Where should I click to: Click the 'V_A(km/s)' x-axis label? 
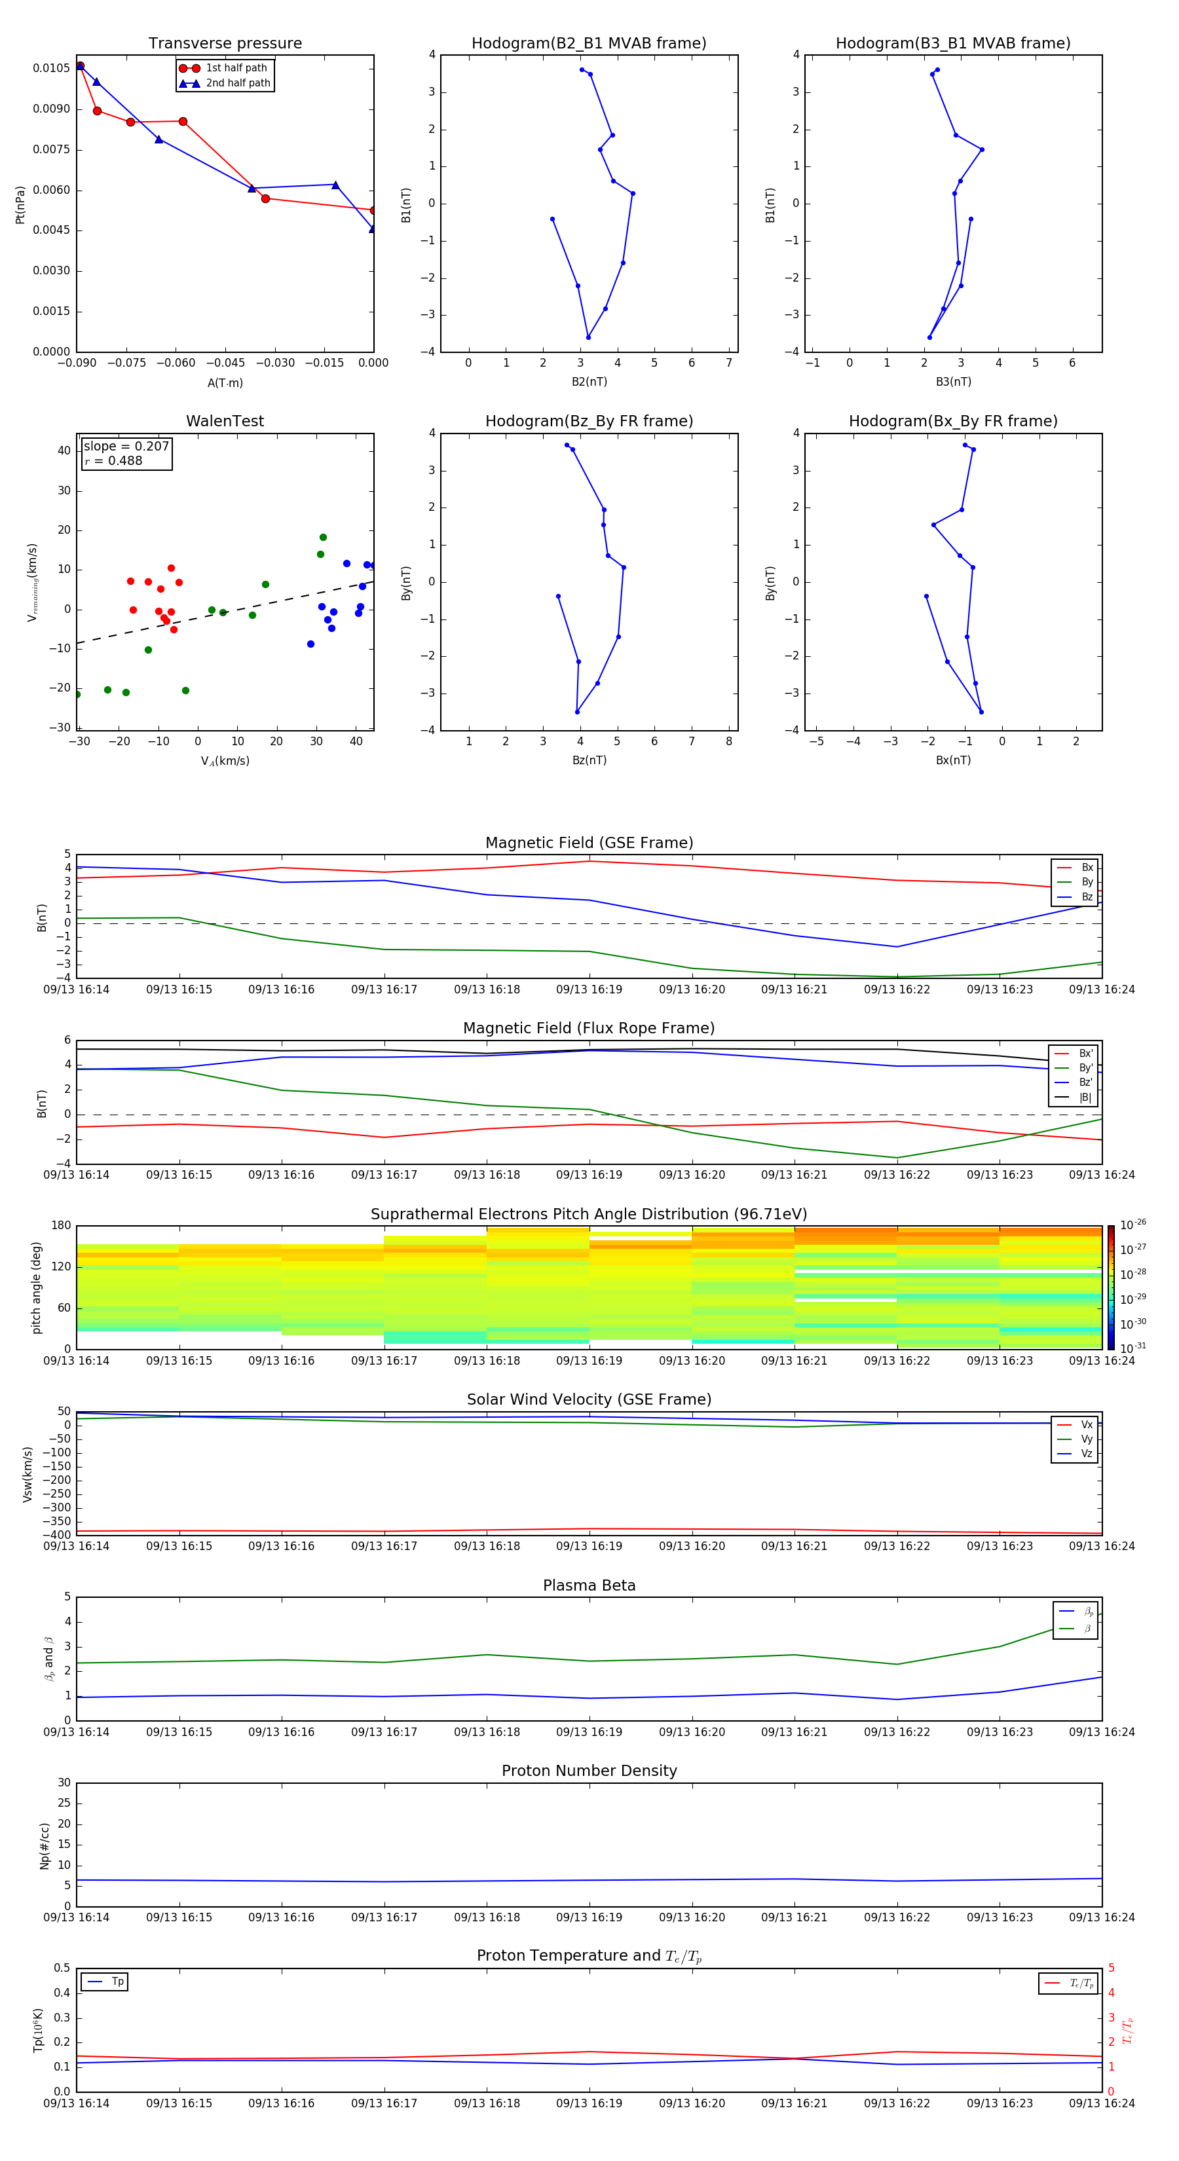click(x=225, y=761)
